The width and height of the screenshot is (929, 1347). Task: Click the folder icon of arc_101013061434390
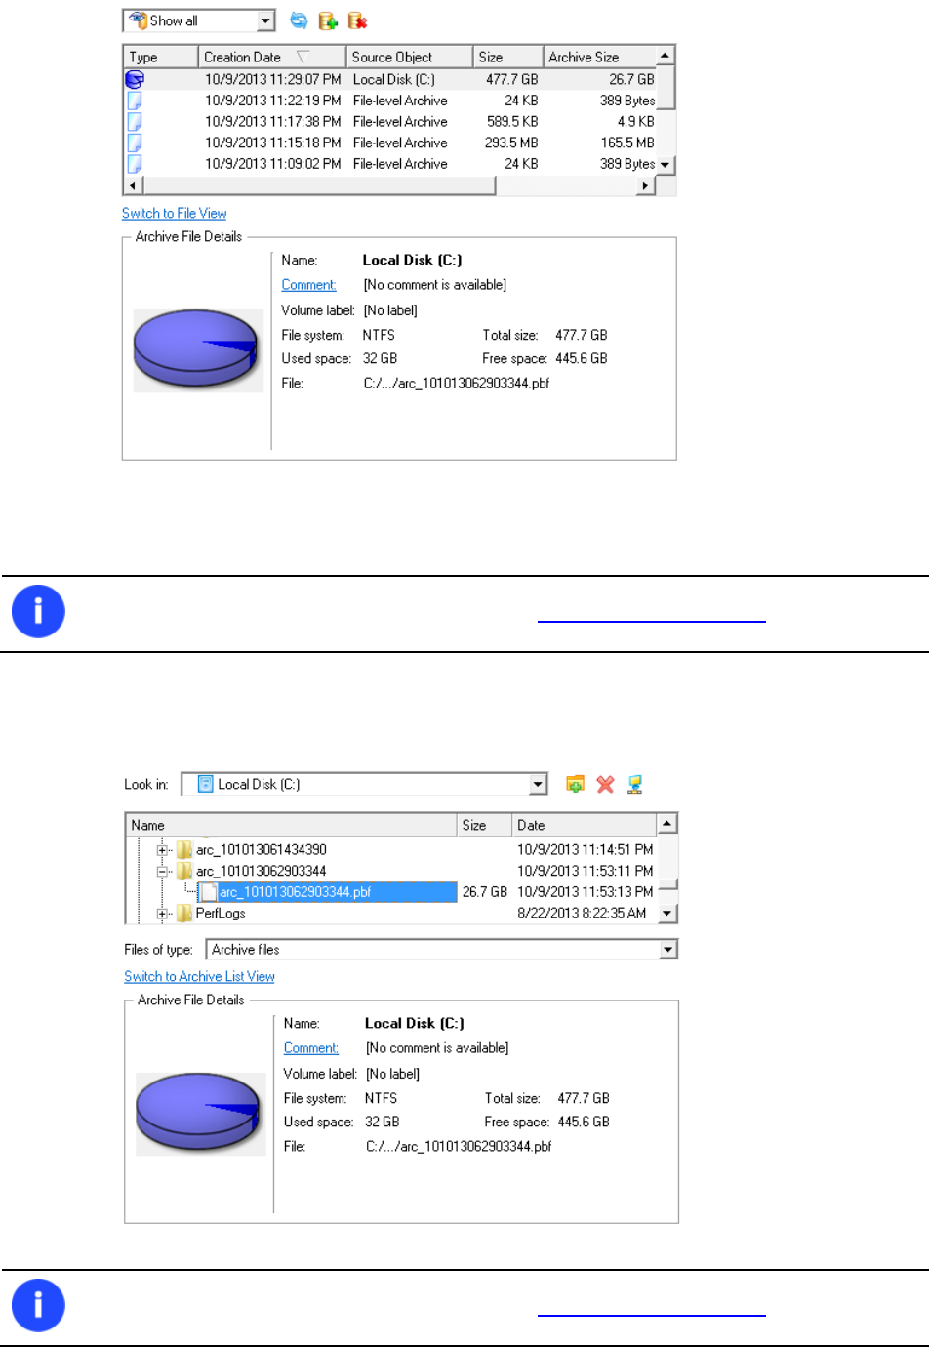[184, 850]
